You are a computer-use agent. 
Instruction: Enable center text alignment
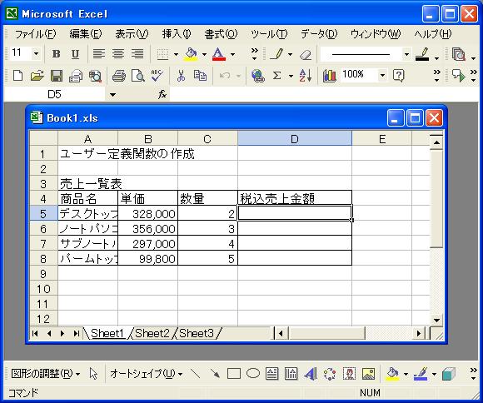tap(118, 54)
